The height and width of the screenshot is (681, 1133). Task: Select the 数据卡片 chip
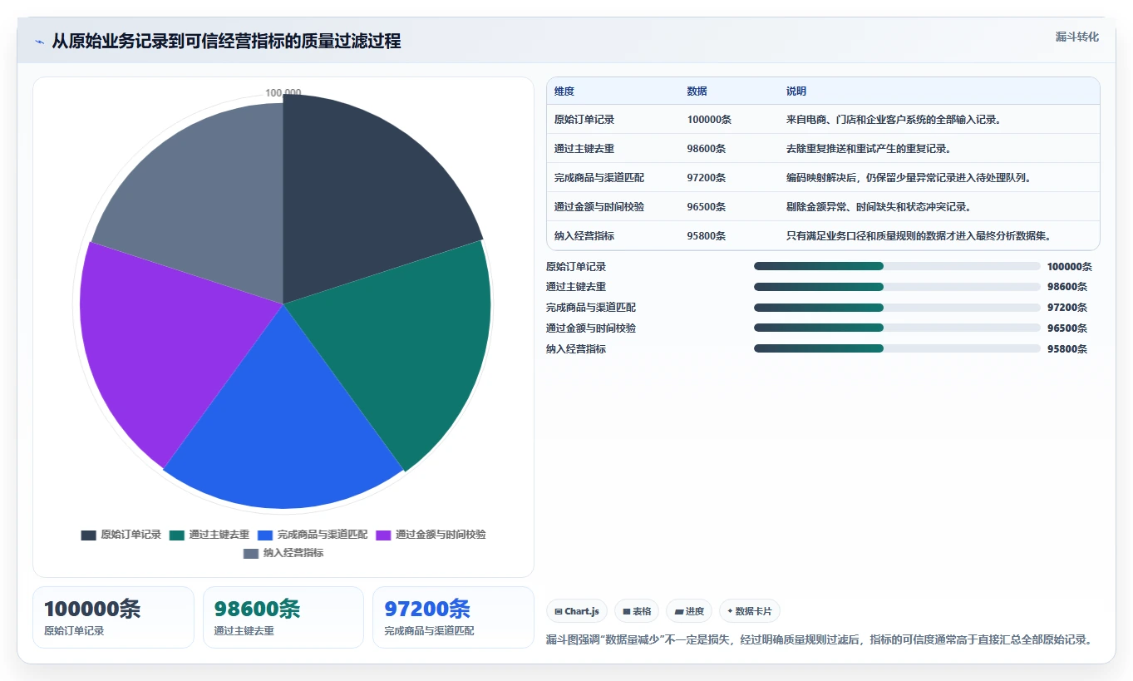pyautogui.click(x=749, y=611)
